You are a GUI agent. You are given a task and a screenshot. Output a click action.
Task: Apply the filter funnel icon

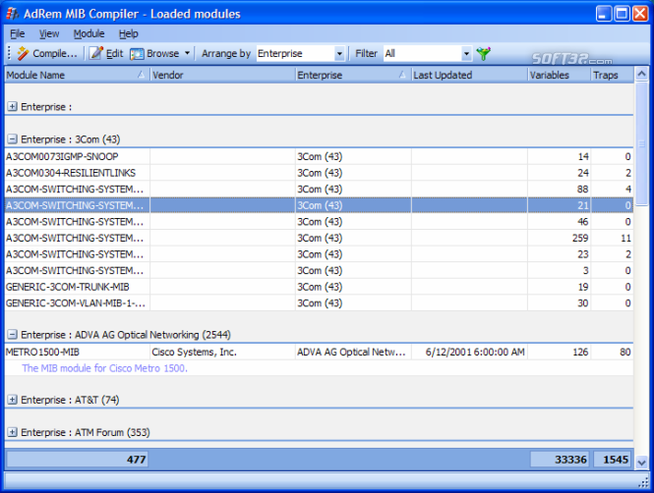click(484, 53)
